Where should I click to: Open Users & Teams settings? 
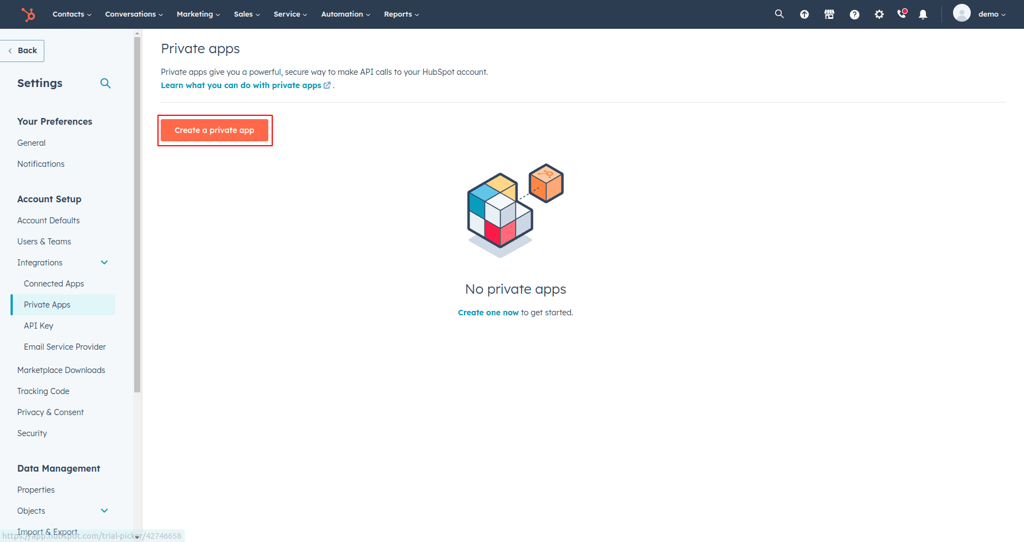tap(44, 242)
